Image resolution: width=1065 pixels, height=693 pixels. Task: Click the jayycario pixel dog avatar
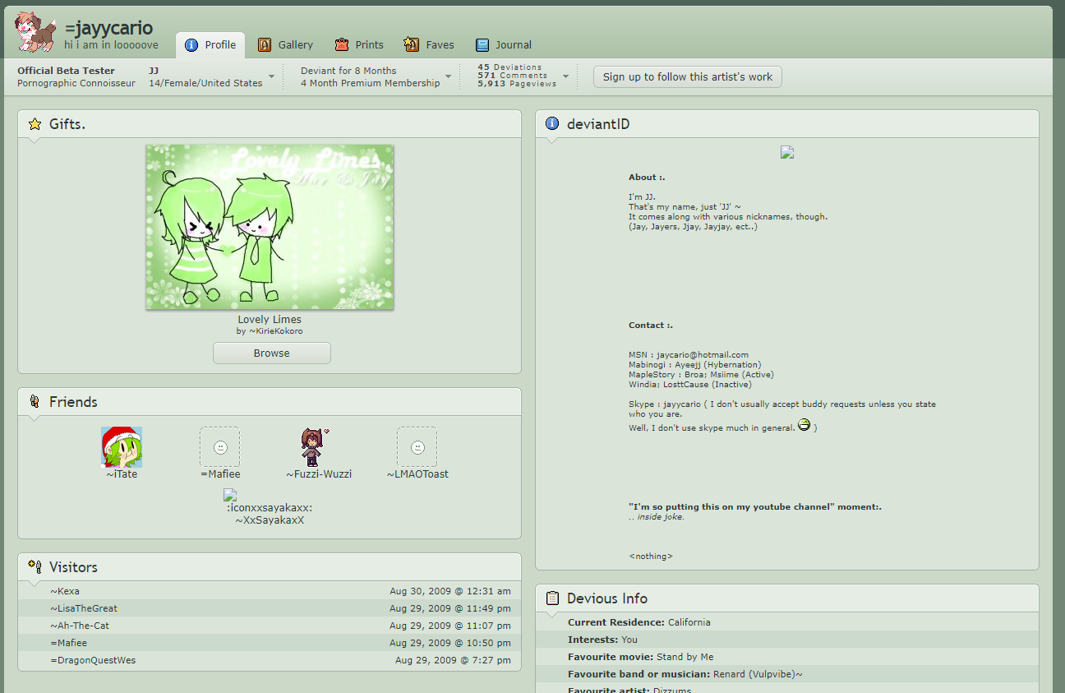coord(35,30)
